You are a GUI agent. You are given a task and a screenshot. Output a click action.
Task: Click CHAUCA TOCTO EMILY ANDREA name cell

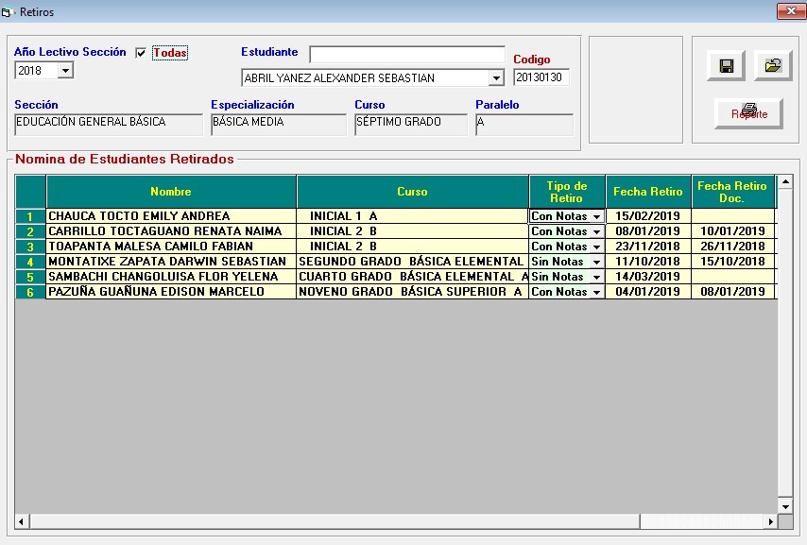(171, 216)
